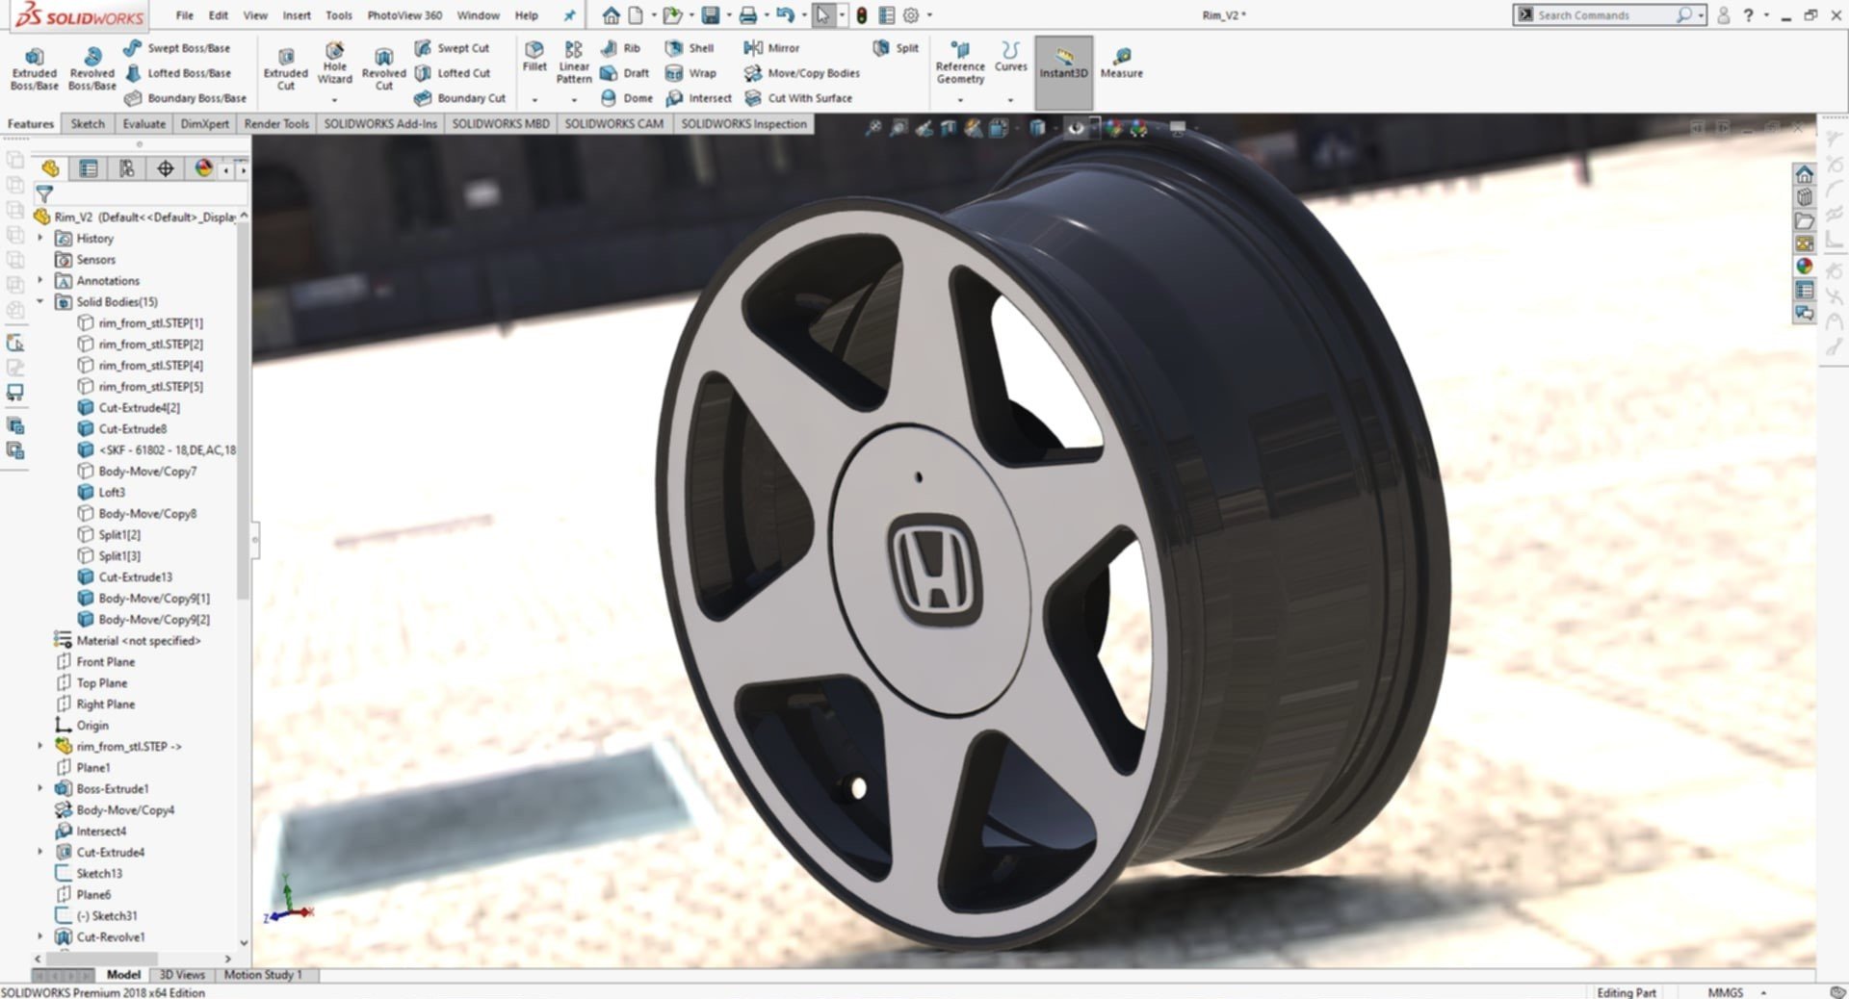Open the PropertyManager tab
Viewport: 1849px width, 999px height.
(89, 168)
